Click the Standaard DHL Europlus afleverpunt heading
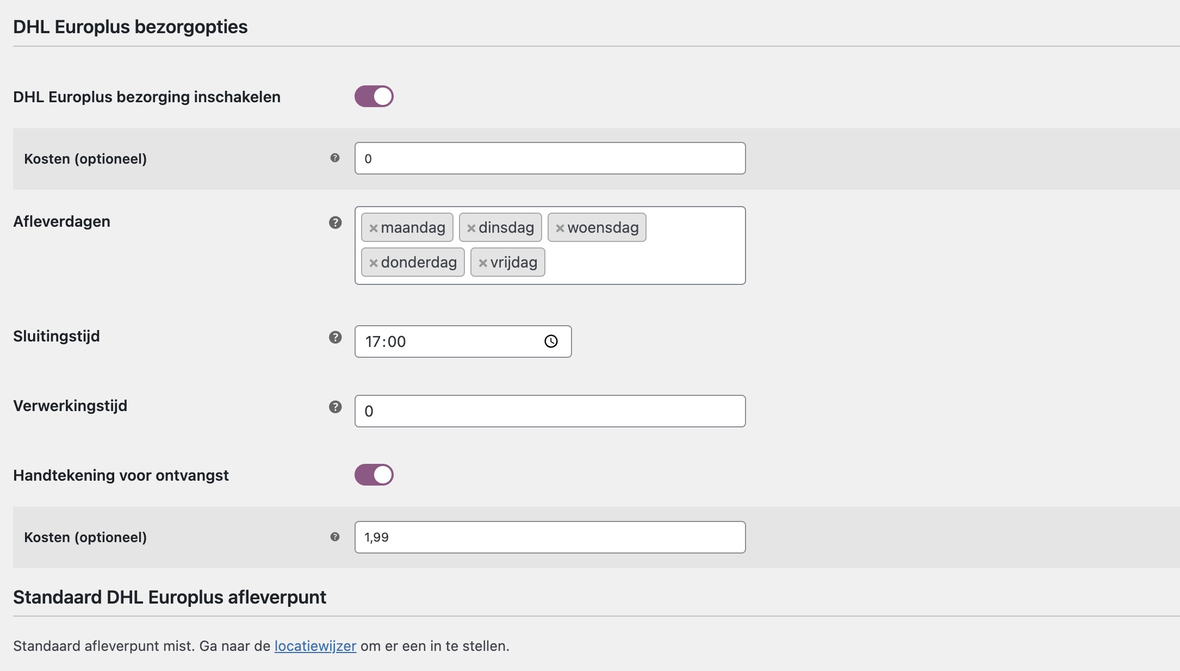 click(x=169, y=596)
